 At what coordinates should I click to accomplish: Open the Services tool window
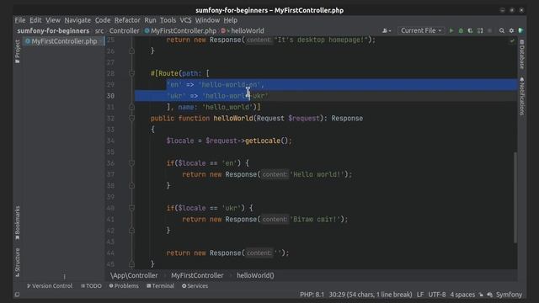[195, 286]
